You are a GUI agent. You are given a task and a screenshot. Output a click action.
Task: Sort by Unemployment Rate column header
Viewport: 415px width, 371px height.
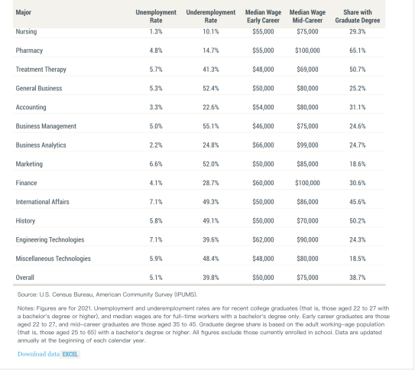point(156,16)
